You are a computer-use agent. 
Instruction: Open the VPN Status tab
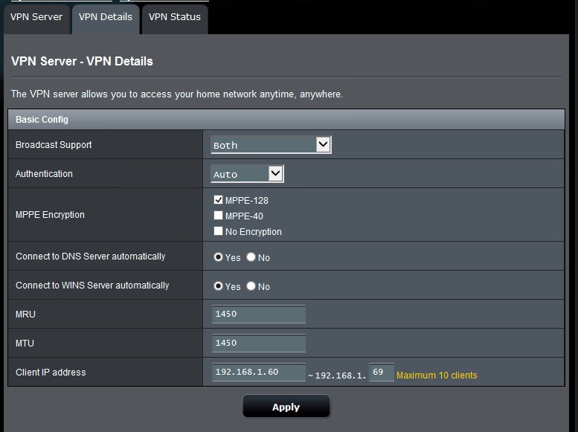tap(175, 17)
